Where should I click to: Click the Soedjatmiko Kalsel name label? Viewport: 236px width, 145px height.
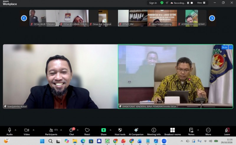(x=17, y=107)
